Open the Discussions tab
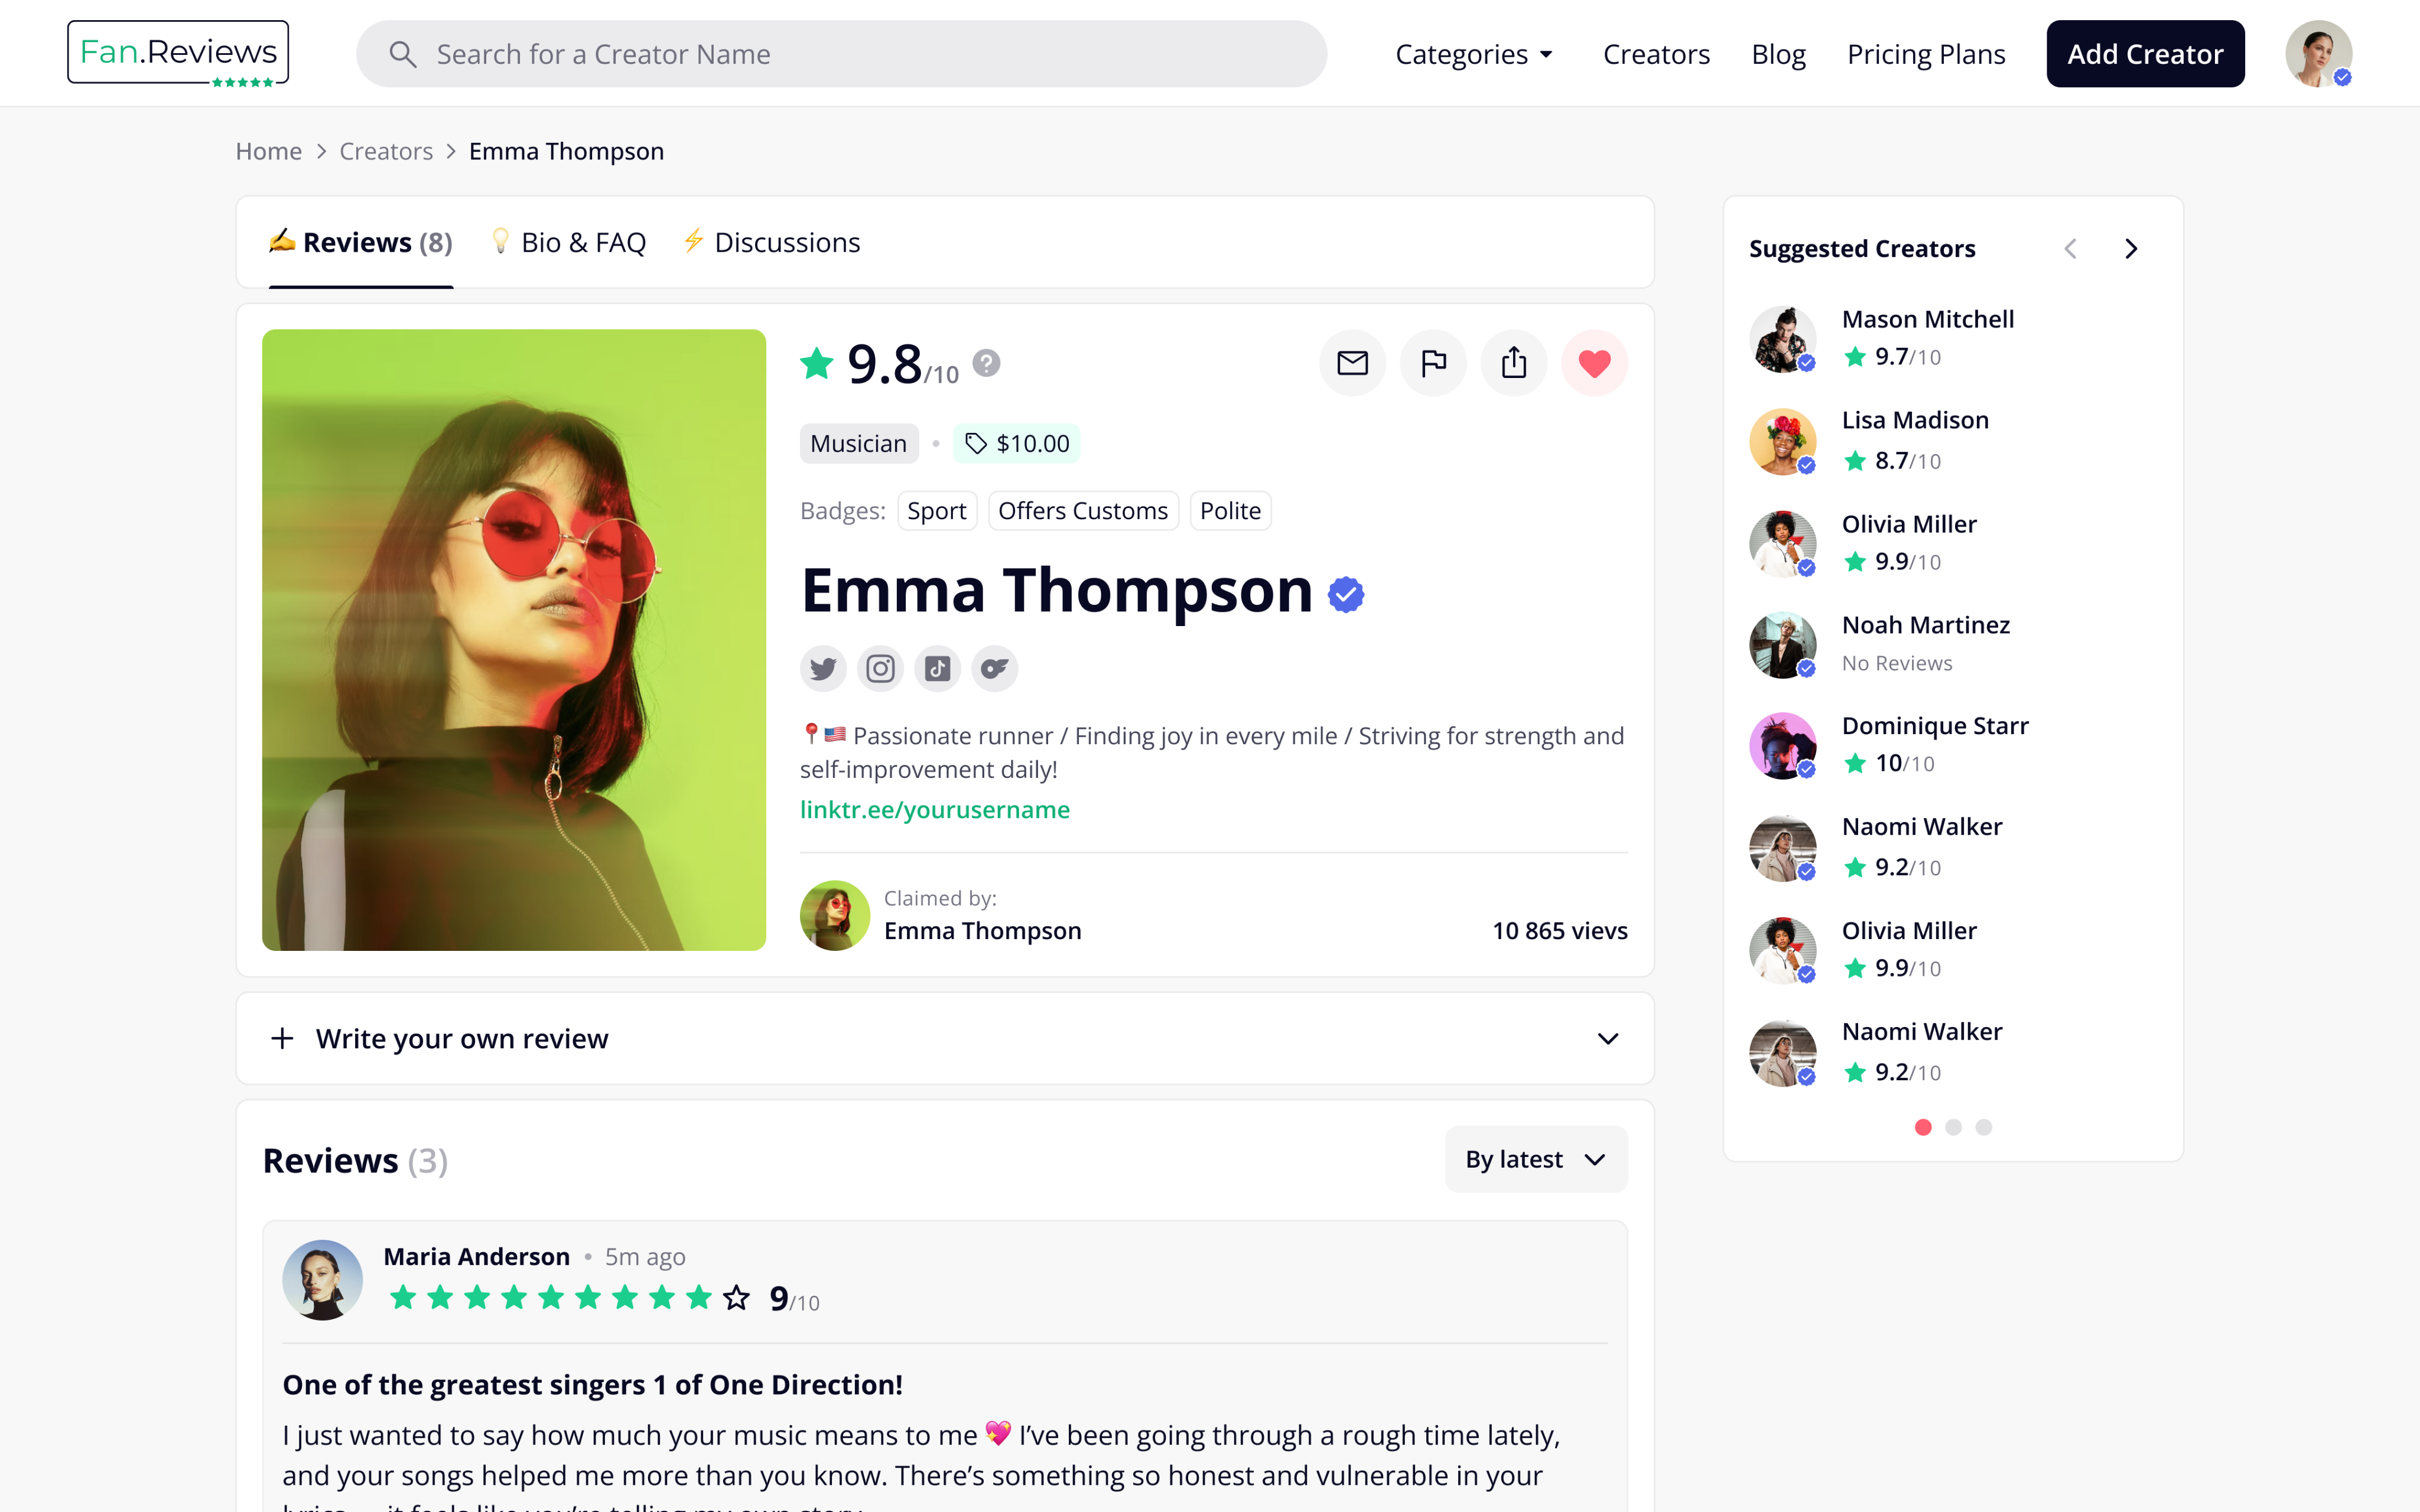Image resolution: width=2420 pixels, height=1512 pixels. pyautogui.click(x=771, y=241)
